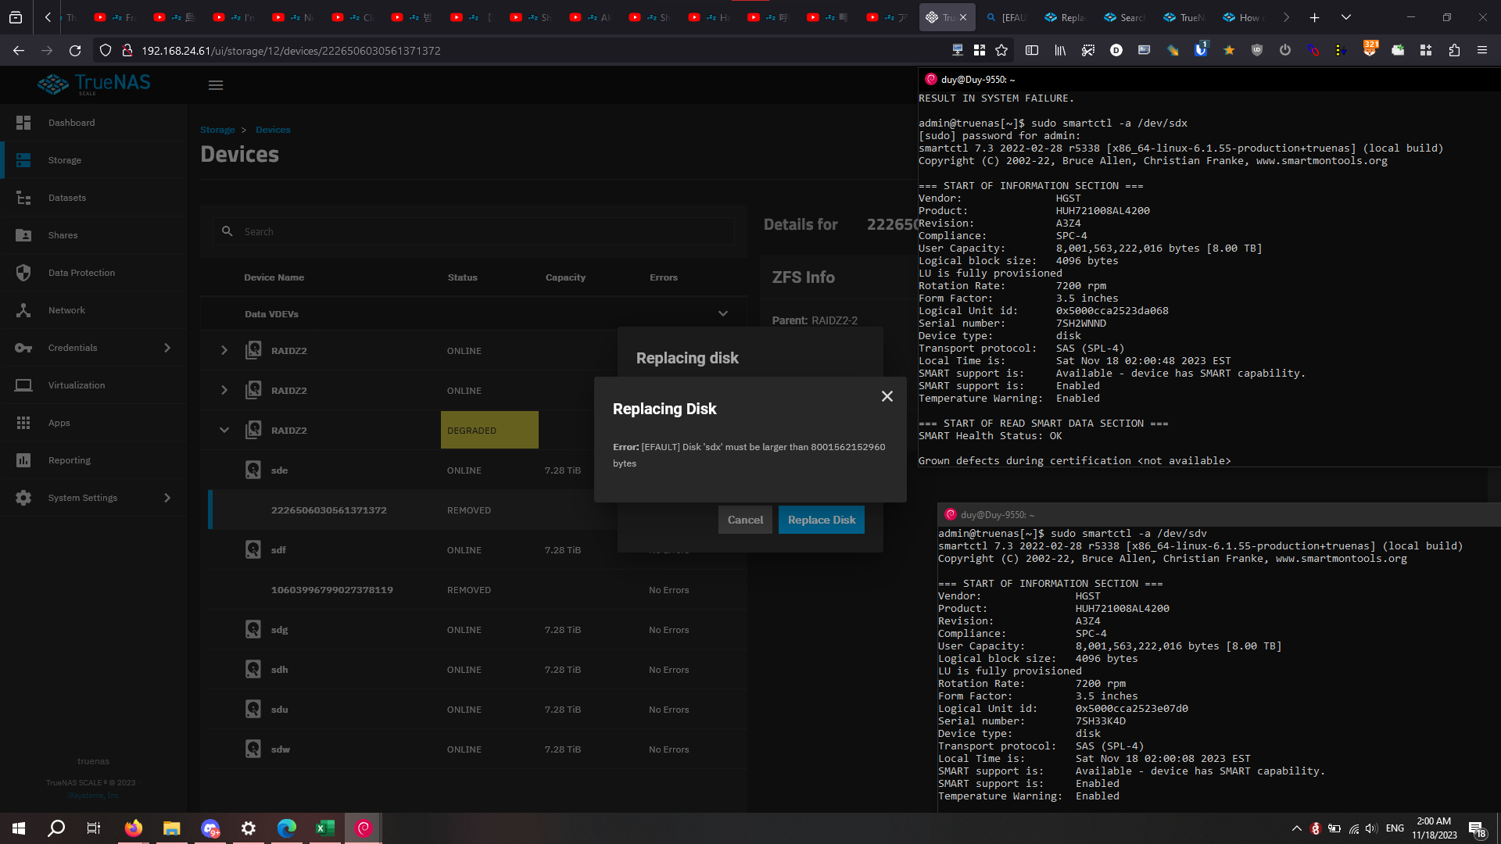The image size is (1501, 844).
Task: Switch to the Replac... TrueNAS tab
Action: (x=1066, y=17)
